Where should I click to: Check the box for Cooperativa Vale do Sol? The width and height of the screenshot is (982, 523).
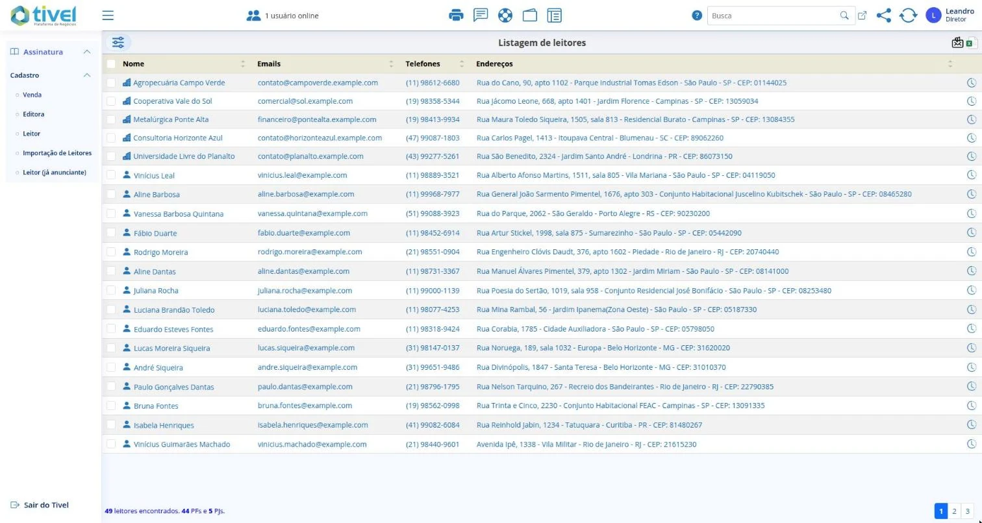tap(111, 101)
